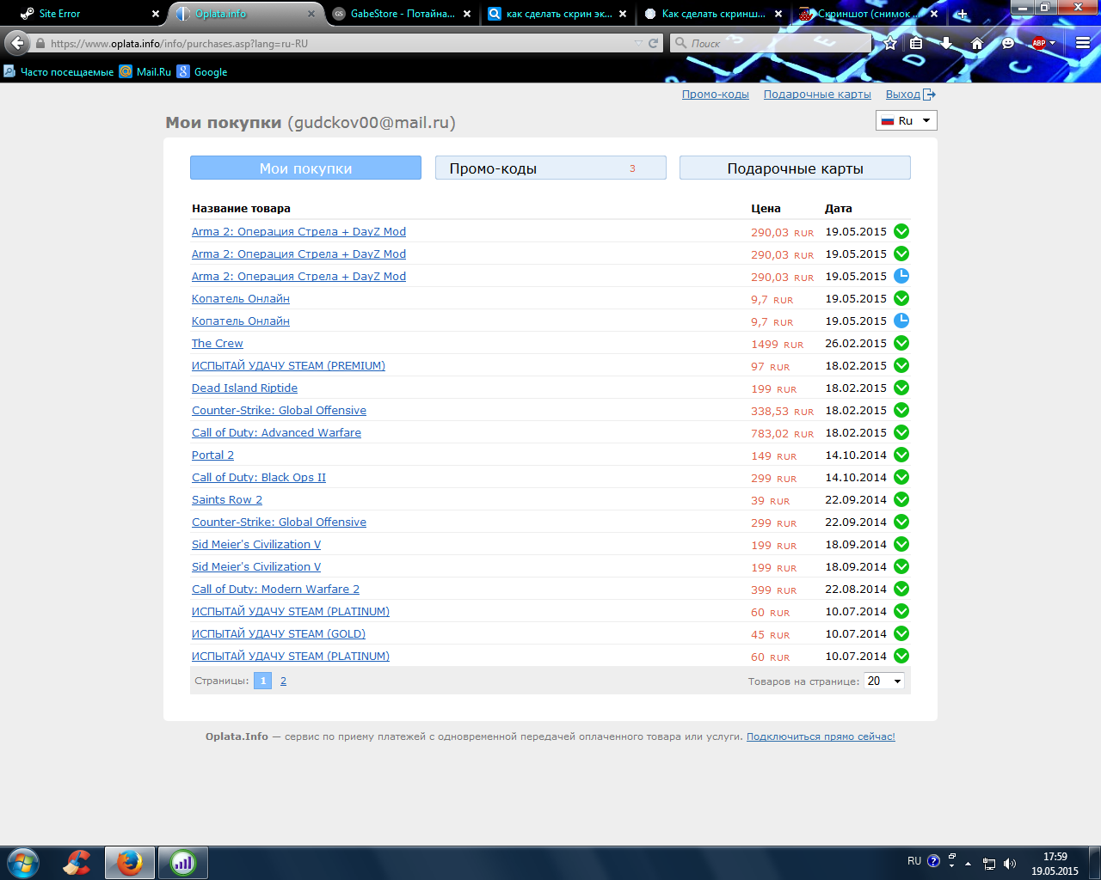This screenshot has width=1101, height=880.
Task: Open a new tab with the plus button
Action: tap(962, 14)
